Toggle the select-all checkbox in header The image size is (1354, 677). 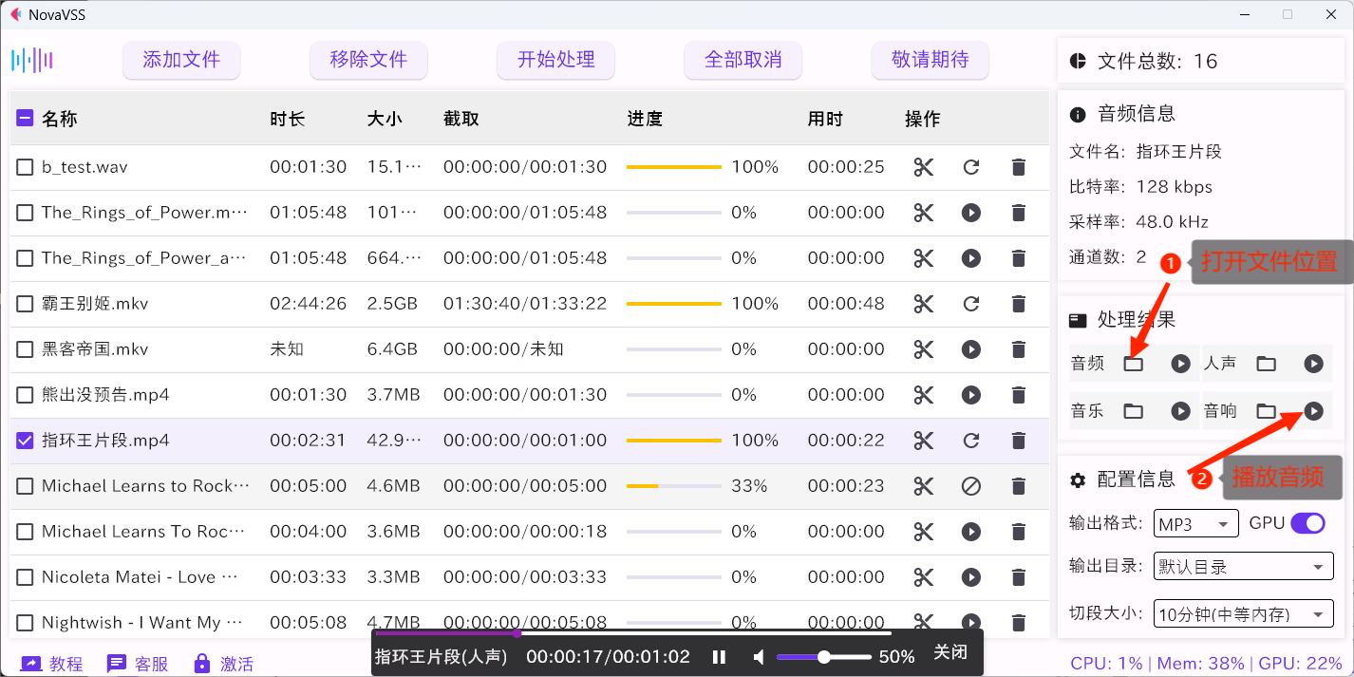(x=24, y=117)
